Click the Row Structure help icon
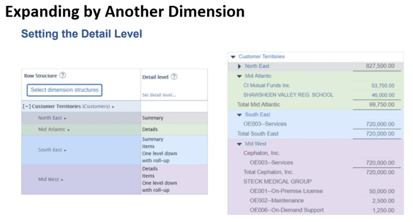 tap(63, 76)
